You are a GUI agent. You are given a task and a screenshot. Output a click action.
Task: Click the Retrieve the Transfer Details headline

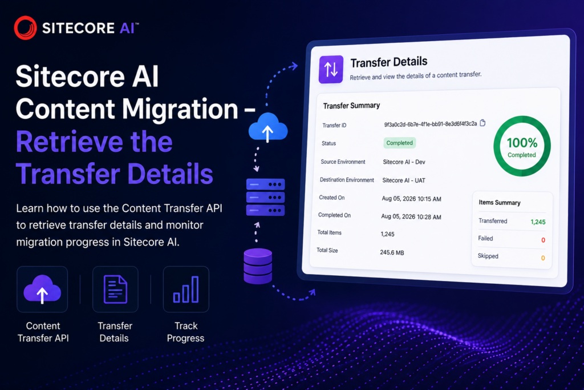(x=114, y=158)
